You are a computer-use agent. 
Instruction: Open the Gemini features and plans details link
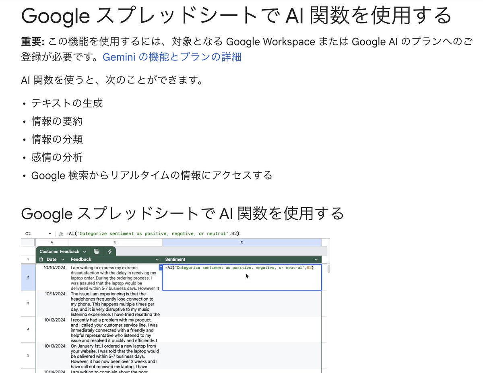(x=172, y=57)
